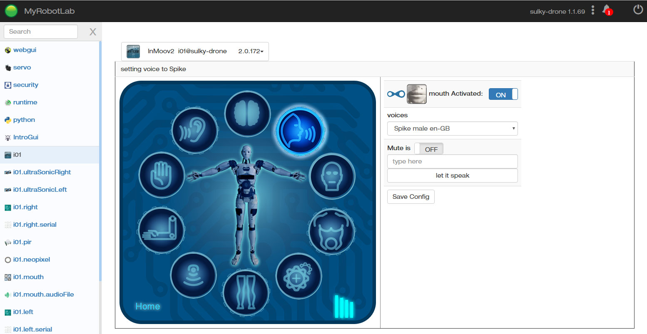Open the robot head icon
The width and height of the screenshot is (647, 334).
click(x=332, y=176)
